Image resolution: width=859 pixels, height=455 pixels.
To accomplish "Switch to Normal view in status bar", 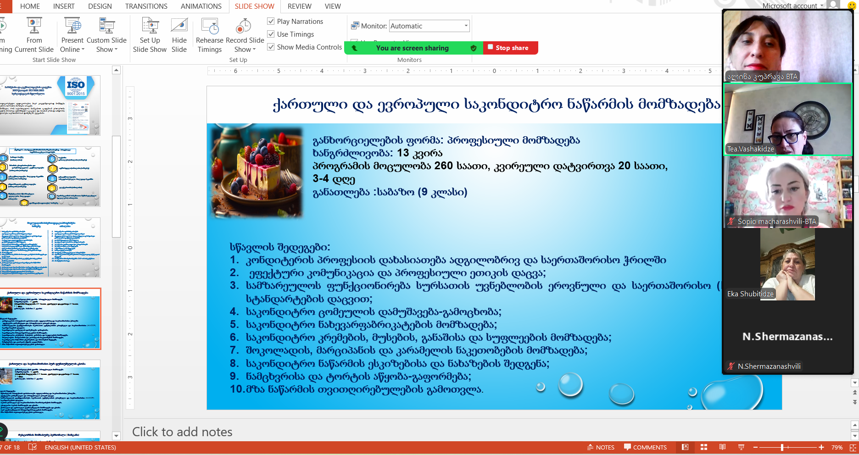I will coord(685,447).
